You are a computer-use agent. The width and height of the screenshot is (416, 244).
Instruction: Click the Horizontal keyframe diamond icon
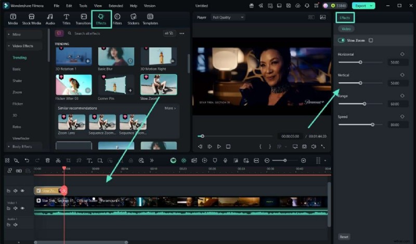402,54
